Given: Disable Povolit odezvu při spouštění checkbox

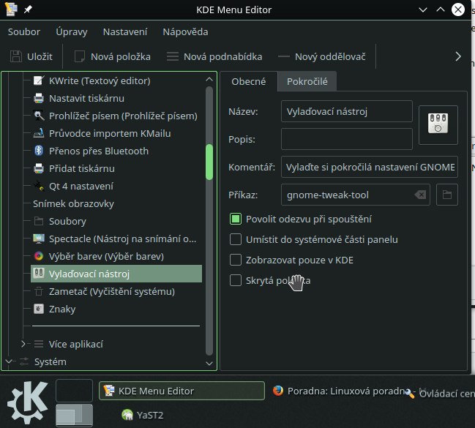Looking at the screenshot, I should (x=236, y=219).
